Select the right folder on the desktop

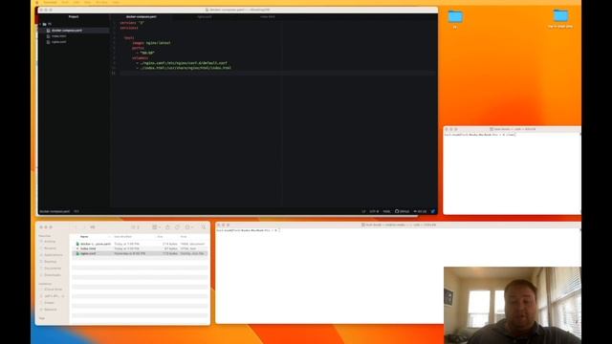click(x=560, y=18)
